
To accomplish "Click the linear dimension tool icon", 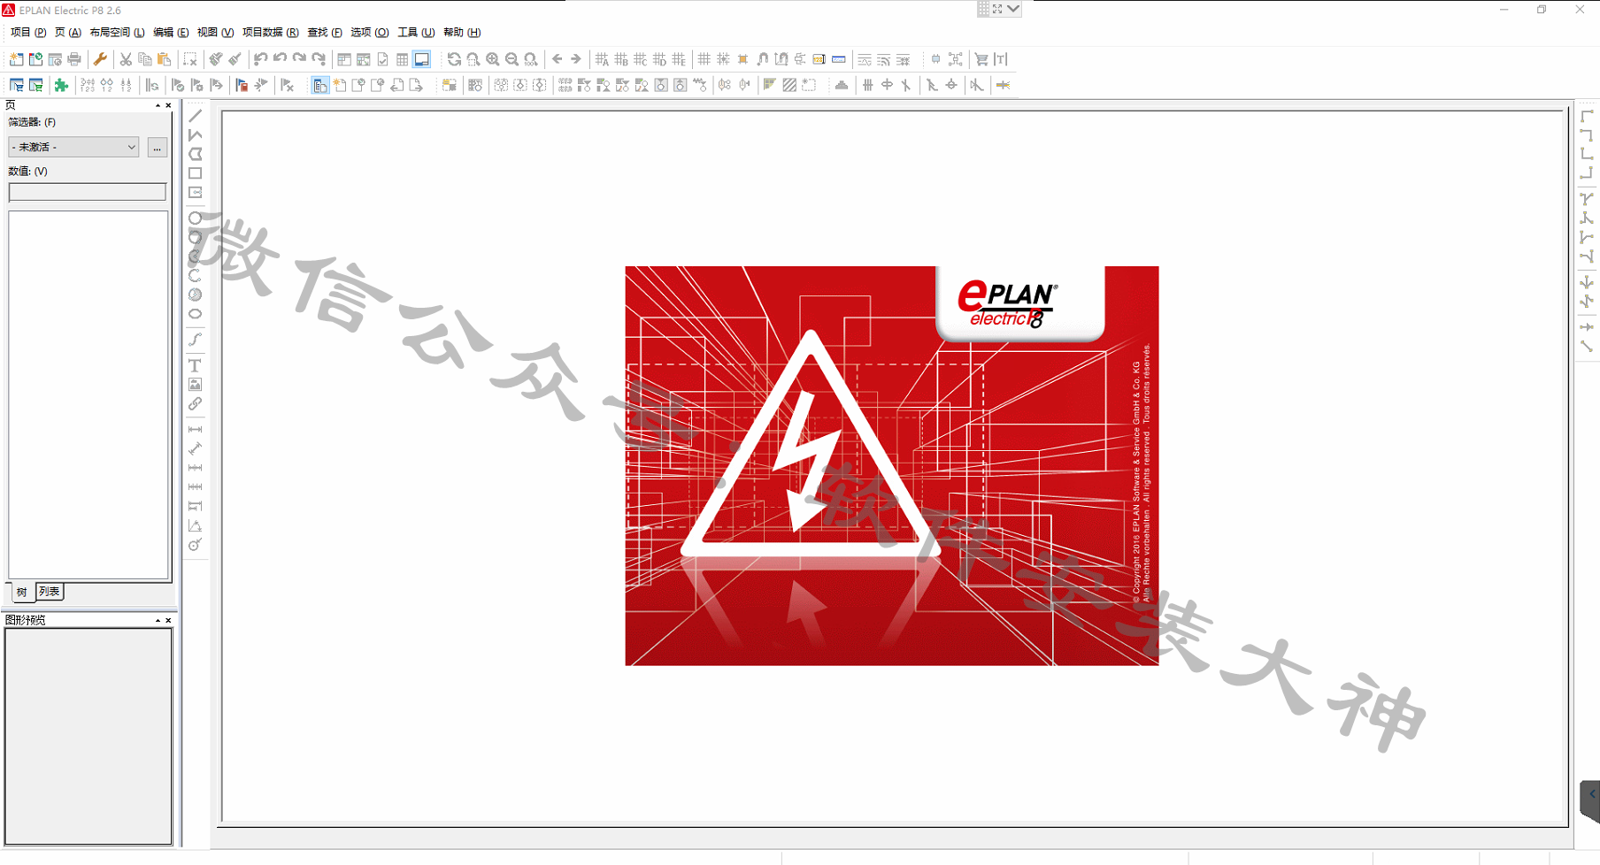I will click(x=196, y=430).
